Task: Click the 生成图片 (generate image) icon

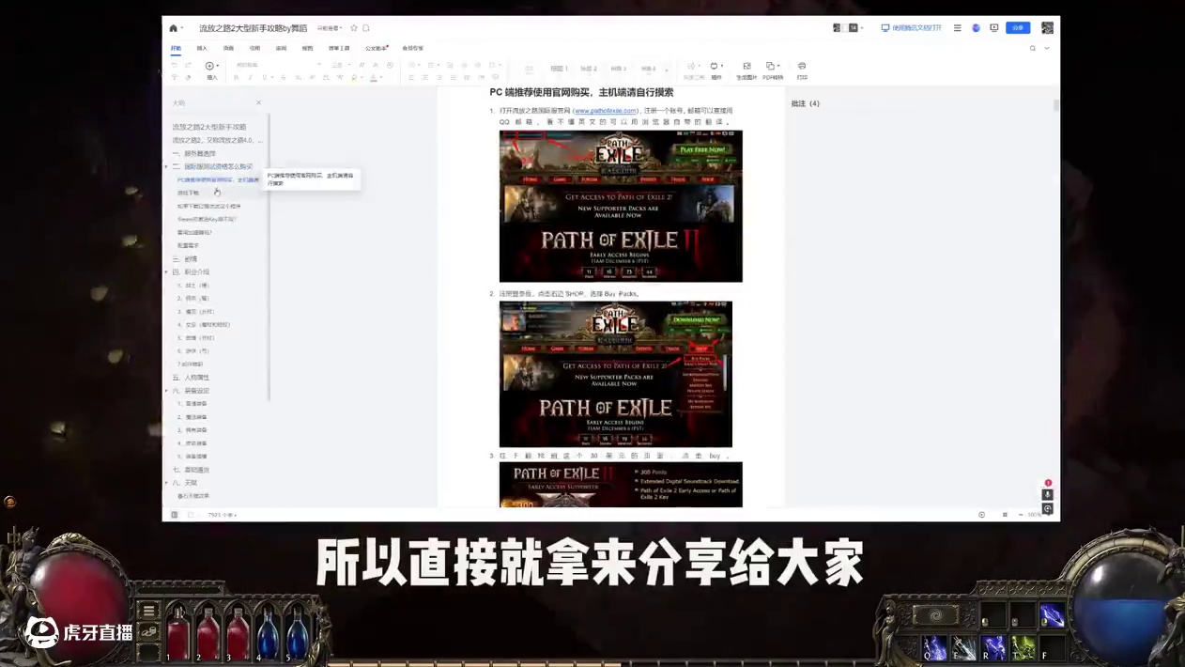Action: pos(746,67)
